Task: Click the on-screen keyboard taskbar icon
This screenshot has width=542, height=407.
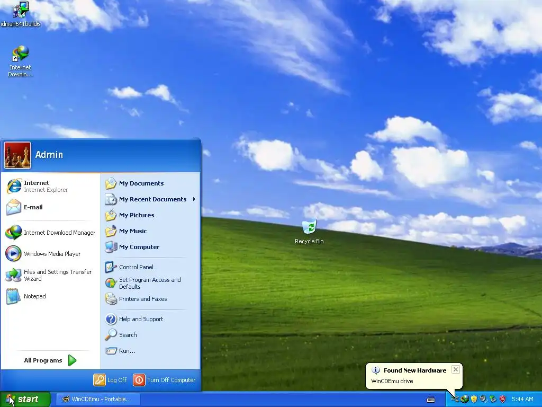Action: 431,400
